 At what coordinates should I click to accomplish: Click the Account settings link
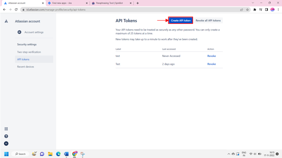34,32
